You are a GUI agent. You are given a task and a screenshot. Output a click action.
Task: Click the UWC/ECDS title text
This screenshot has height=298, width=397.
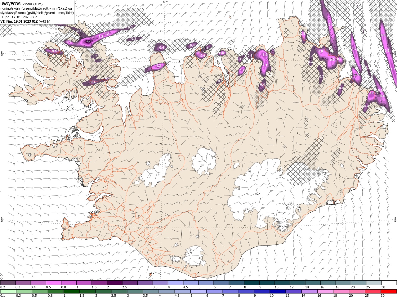click(x=11, y=3)
